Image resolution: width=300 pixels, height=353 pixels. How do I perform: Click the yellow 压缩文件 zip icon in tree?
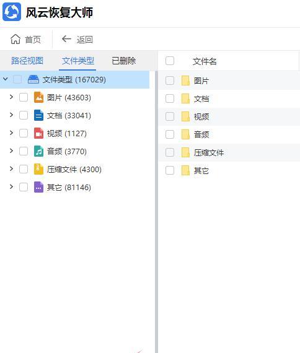(38, 169)
